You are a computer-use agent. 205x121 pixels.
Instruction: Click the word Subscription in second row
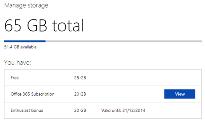[x=43, y=94]
